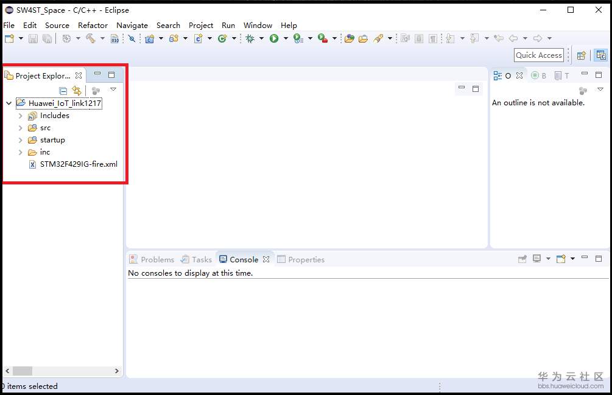The image size is (612, 395).
Task: Click the Forward navigation arrow icon
Action: coord(538,38)
